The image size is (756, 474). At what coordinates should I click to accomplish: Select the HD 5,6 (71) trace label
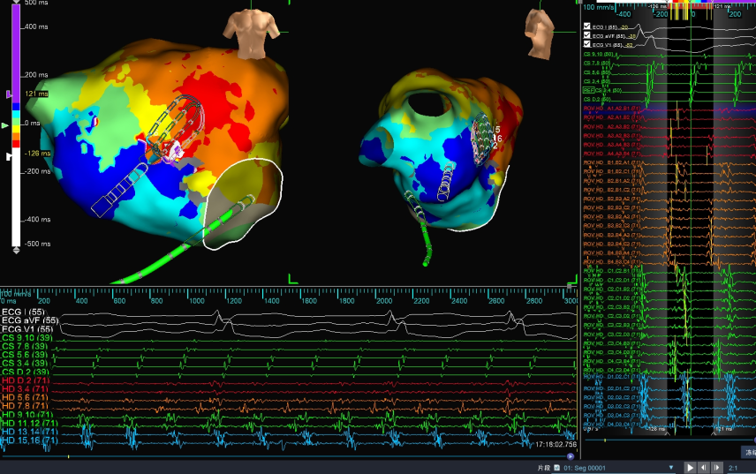pos(26,397)
